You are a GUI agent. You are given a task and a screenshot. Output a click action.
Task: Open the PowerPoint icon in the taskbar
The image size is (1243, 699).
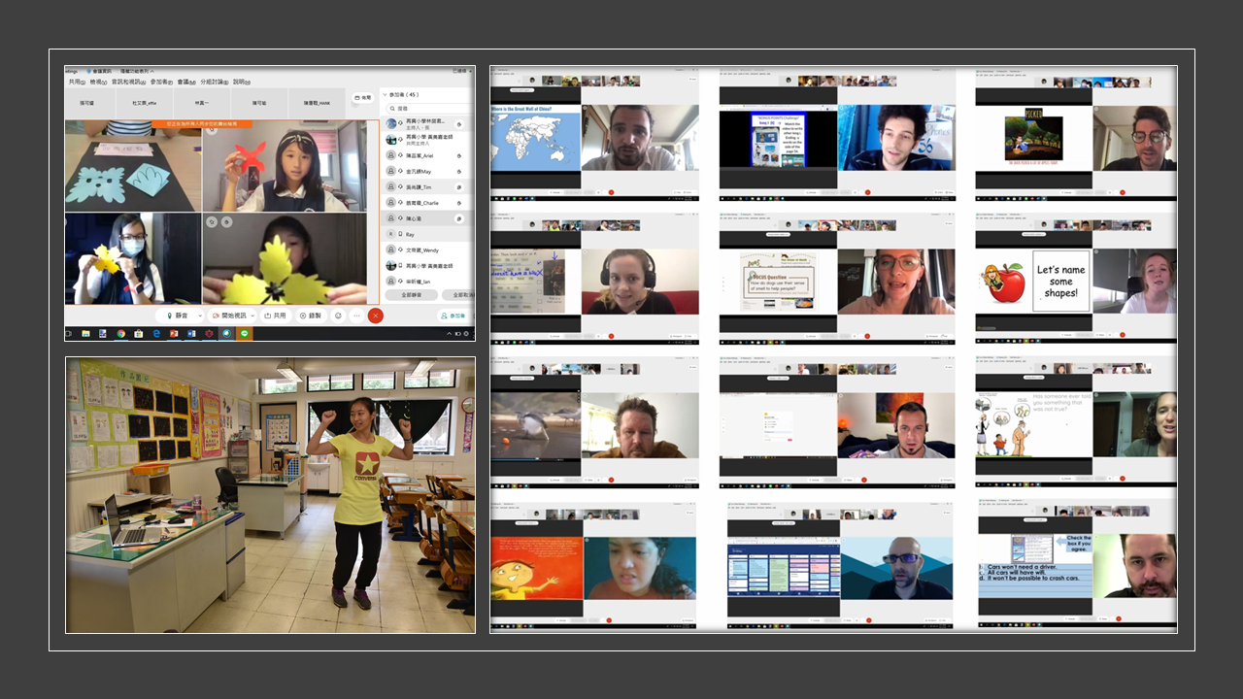click(174, 333)
